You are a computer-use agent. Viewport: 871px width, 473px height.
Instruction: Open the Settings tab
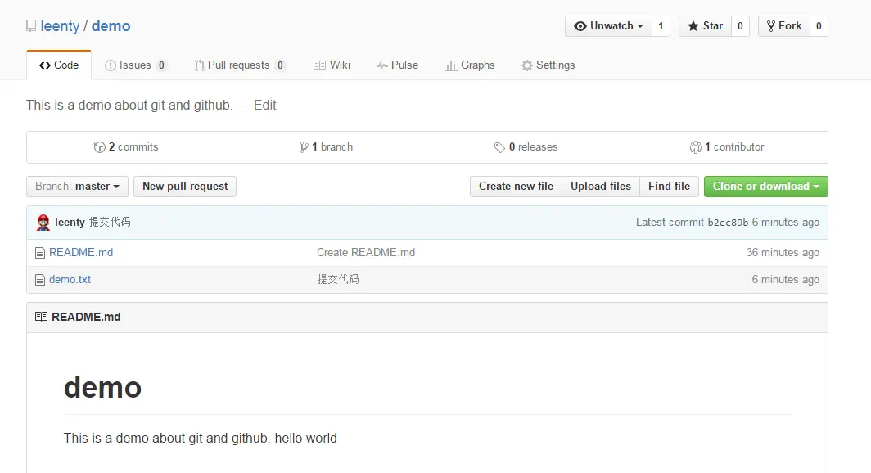(548, 65)
